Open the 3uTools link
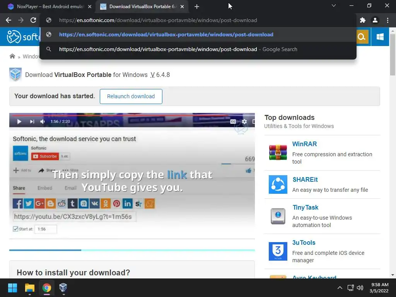This screenshot has height=297, width=396. pyautogui.click(x=304, y=242)
